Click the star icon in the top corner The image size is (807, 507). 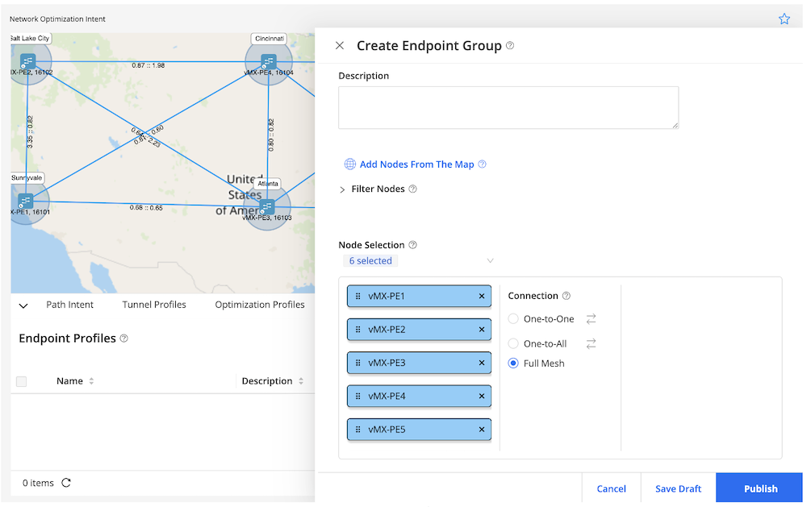click(784, 19)
